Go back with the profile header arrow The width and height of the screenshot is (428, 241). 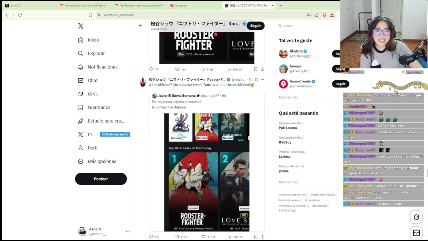pos(140,26)
